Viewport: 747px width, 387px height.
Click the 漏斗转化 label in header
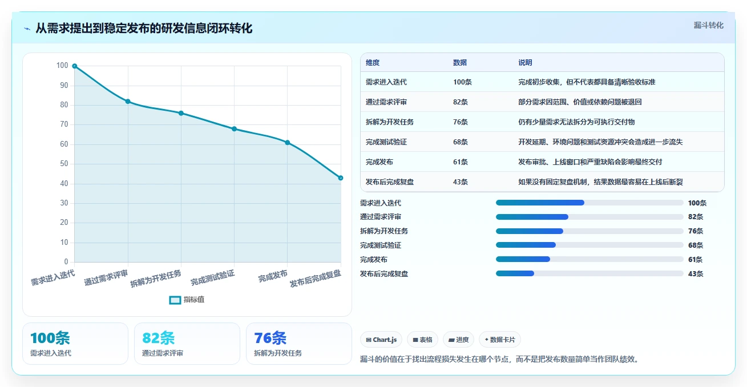(x=708, y=25)
